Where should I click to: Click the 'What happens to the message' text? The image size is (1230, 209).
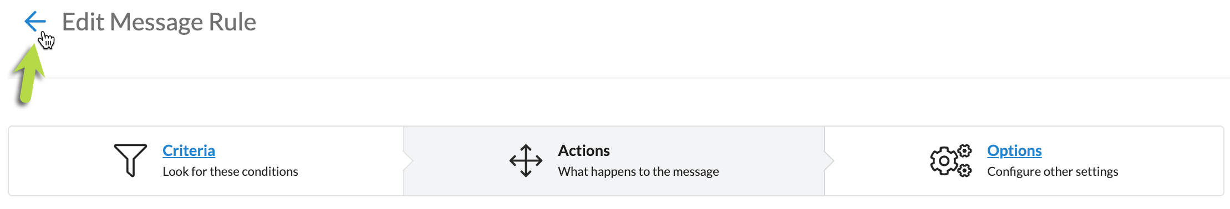coord(638,171)
